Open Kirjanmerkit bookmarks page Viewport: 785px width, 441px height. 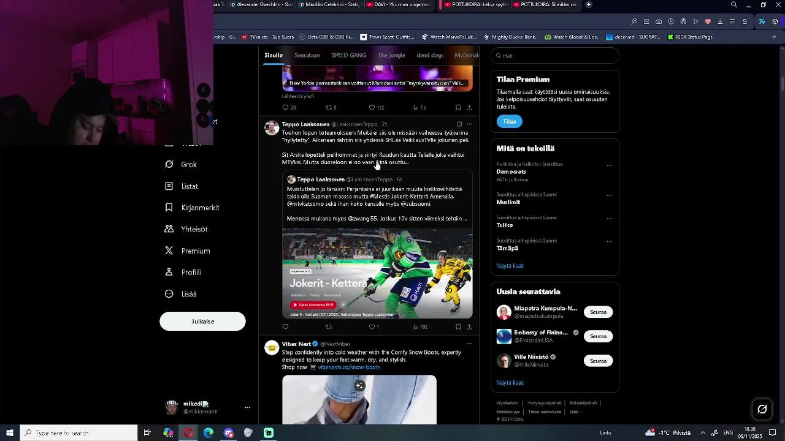click(192, 208)
